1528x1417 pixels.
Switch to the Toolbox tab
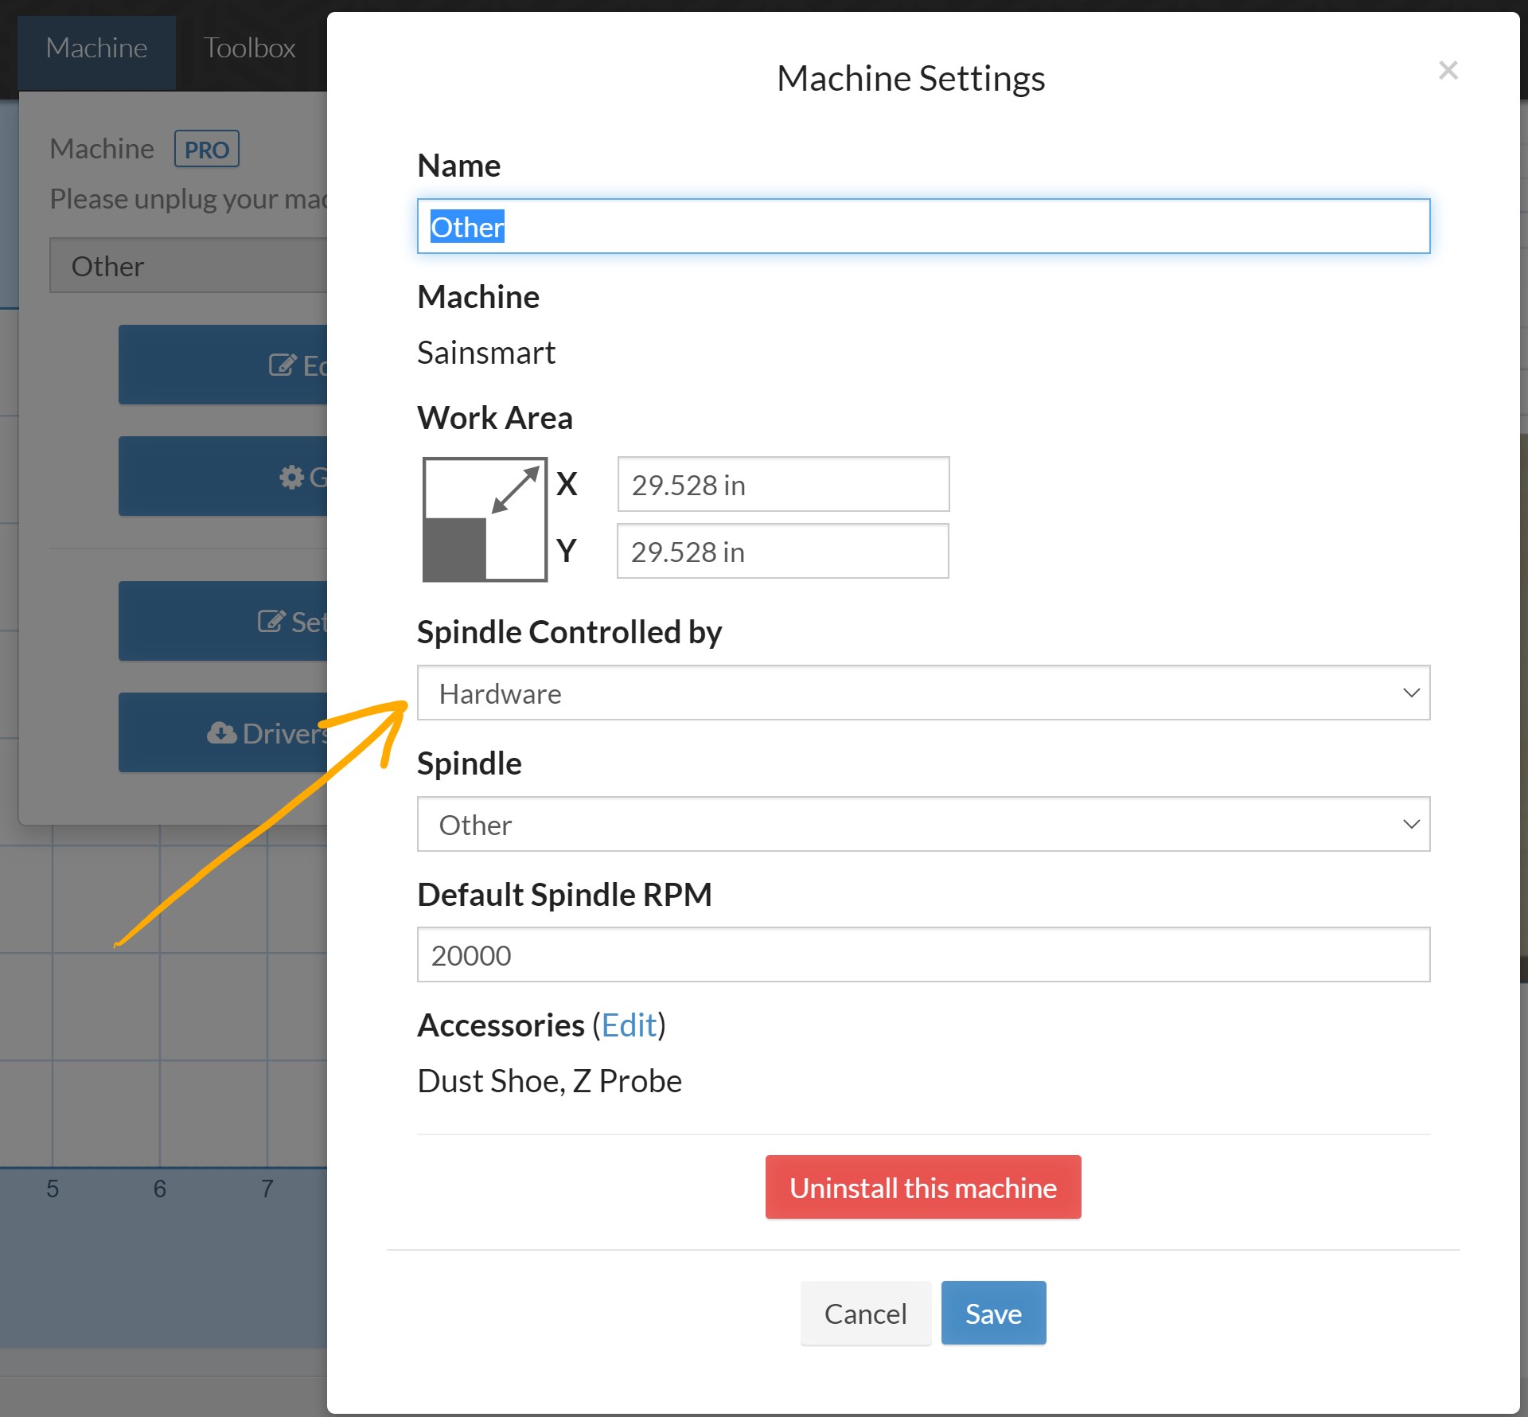tap(249, 48)
